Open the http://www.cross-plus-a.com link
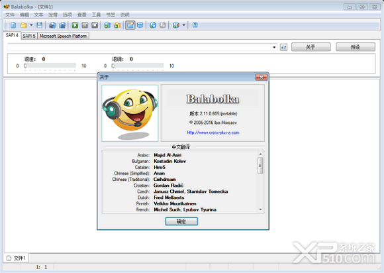 213,133
